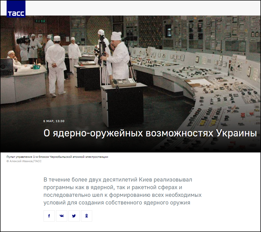This screenshot has width=261, height=232.
Task: Click the headline about Ukraine's nuclear capabilities
Action: click(150, 133)
